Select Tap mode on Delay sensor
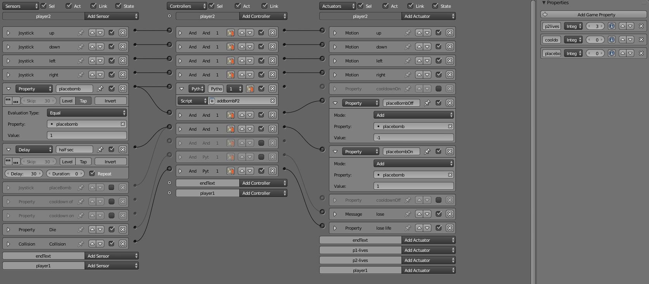 [83, 162]
